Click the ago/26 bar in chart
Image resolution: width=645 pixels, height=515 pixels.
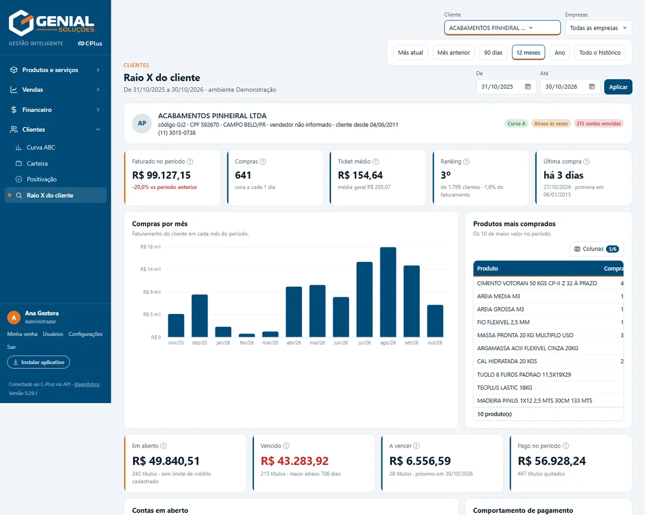pyautogui.click(x=388, y=292)
